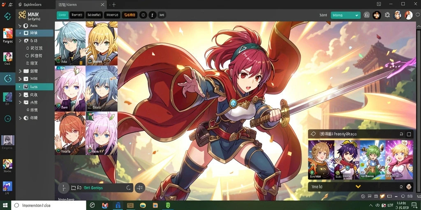The image size is (421, 210).
Task: Toggle the square checkbox in character panel header
Action: (x=409, y=134)
